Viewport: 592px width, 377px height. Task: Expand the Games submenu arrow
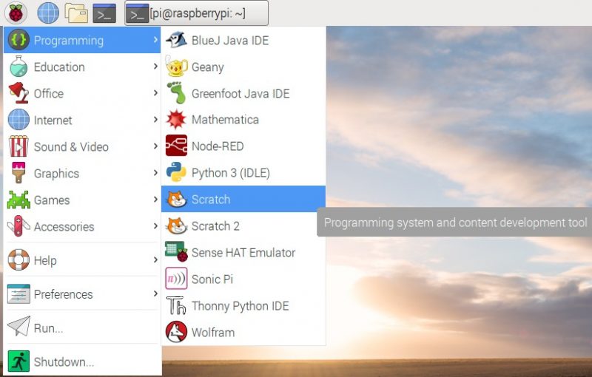[155, 200]
